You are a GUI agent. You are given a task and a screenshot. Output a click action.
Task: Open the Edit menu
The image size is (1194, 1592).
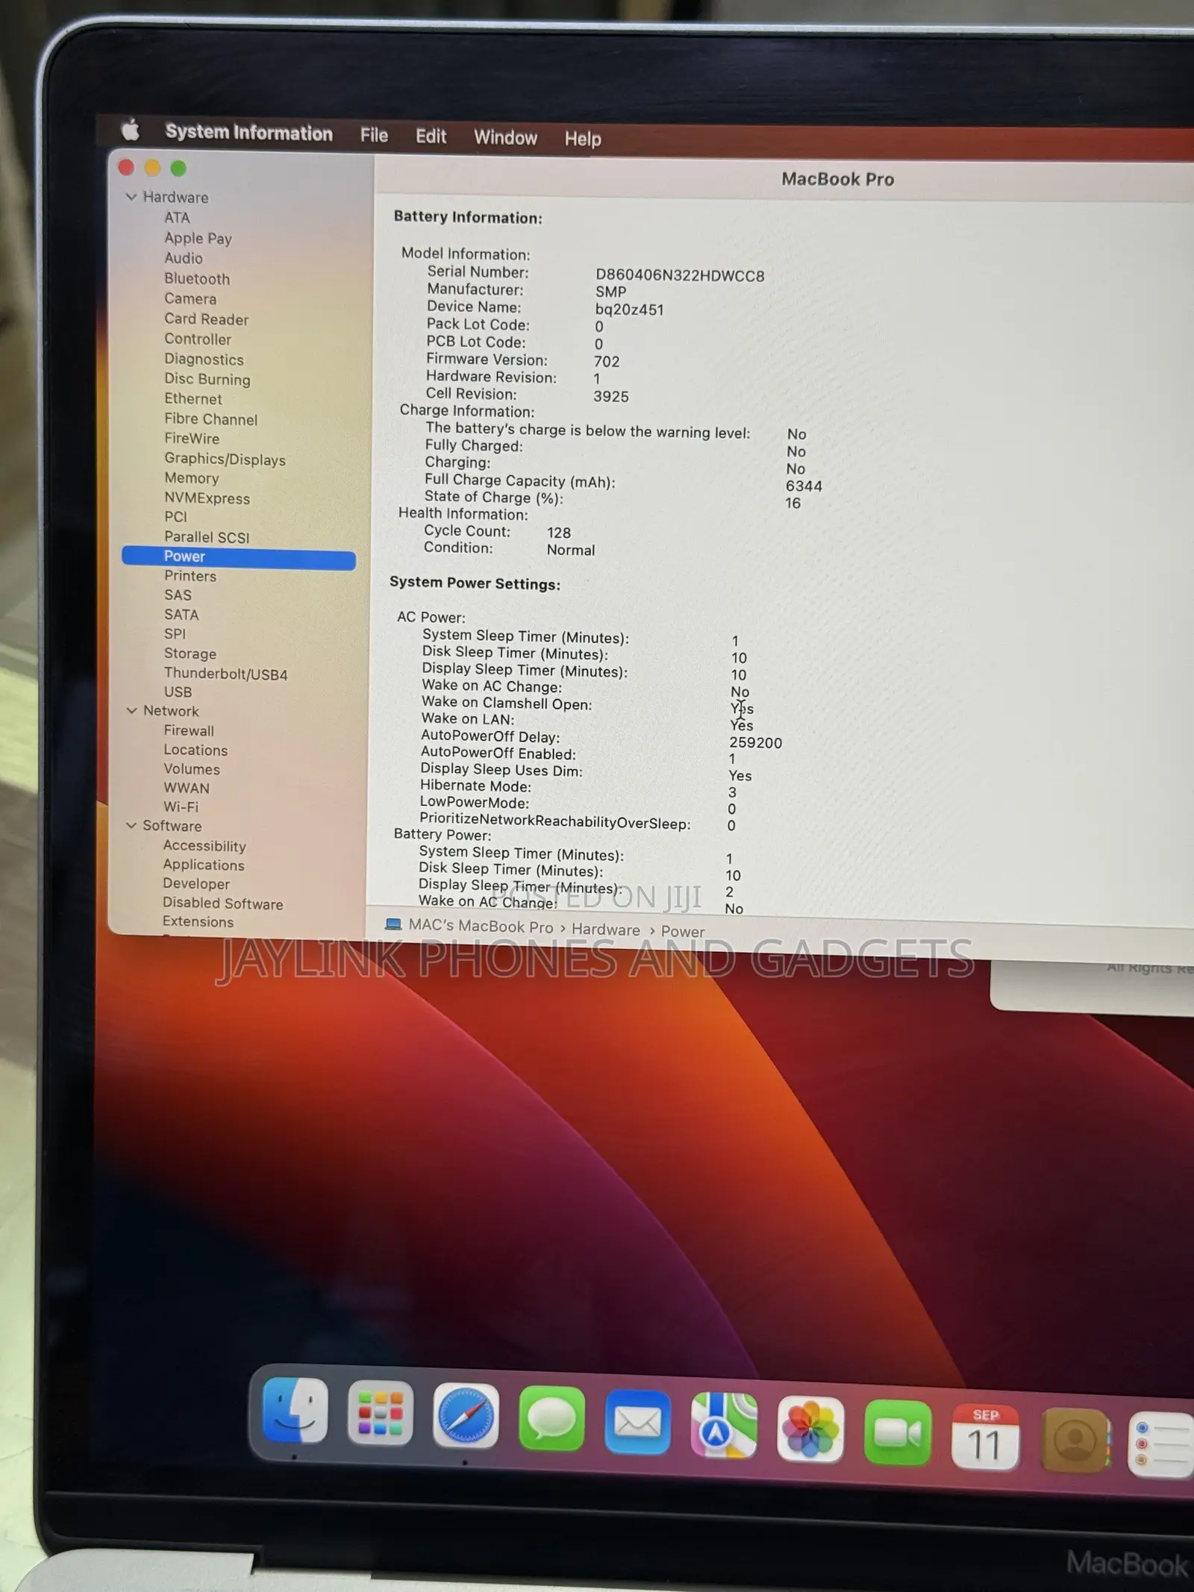(431, 137)
